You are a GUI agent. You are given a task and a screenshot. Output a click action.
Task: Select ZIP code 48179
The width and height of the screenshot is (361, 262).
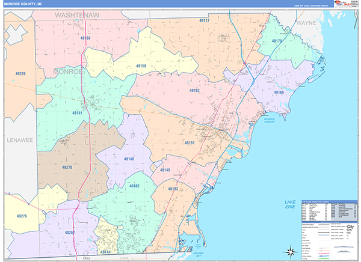[x=277, y=41]
